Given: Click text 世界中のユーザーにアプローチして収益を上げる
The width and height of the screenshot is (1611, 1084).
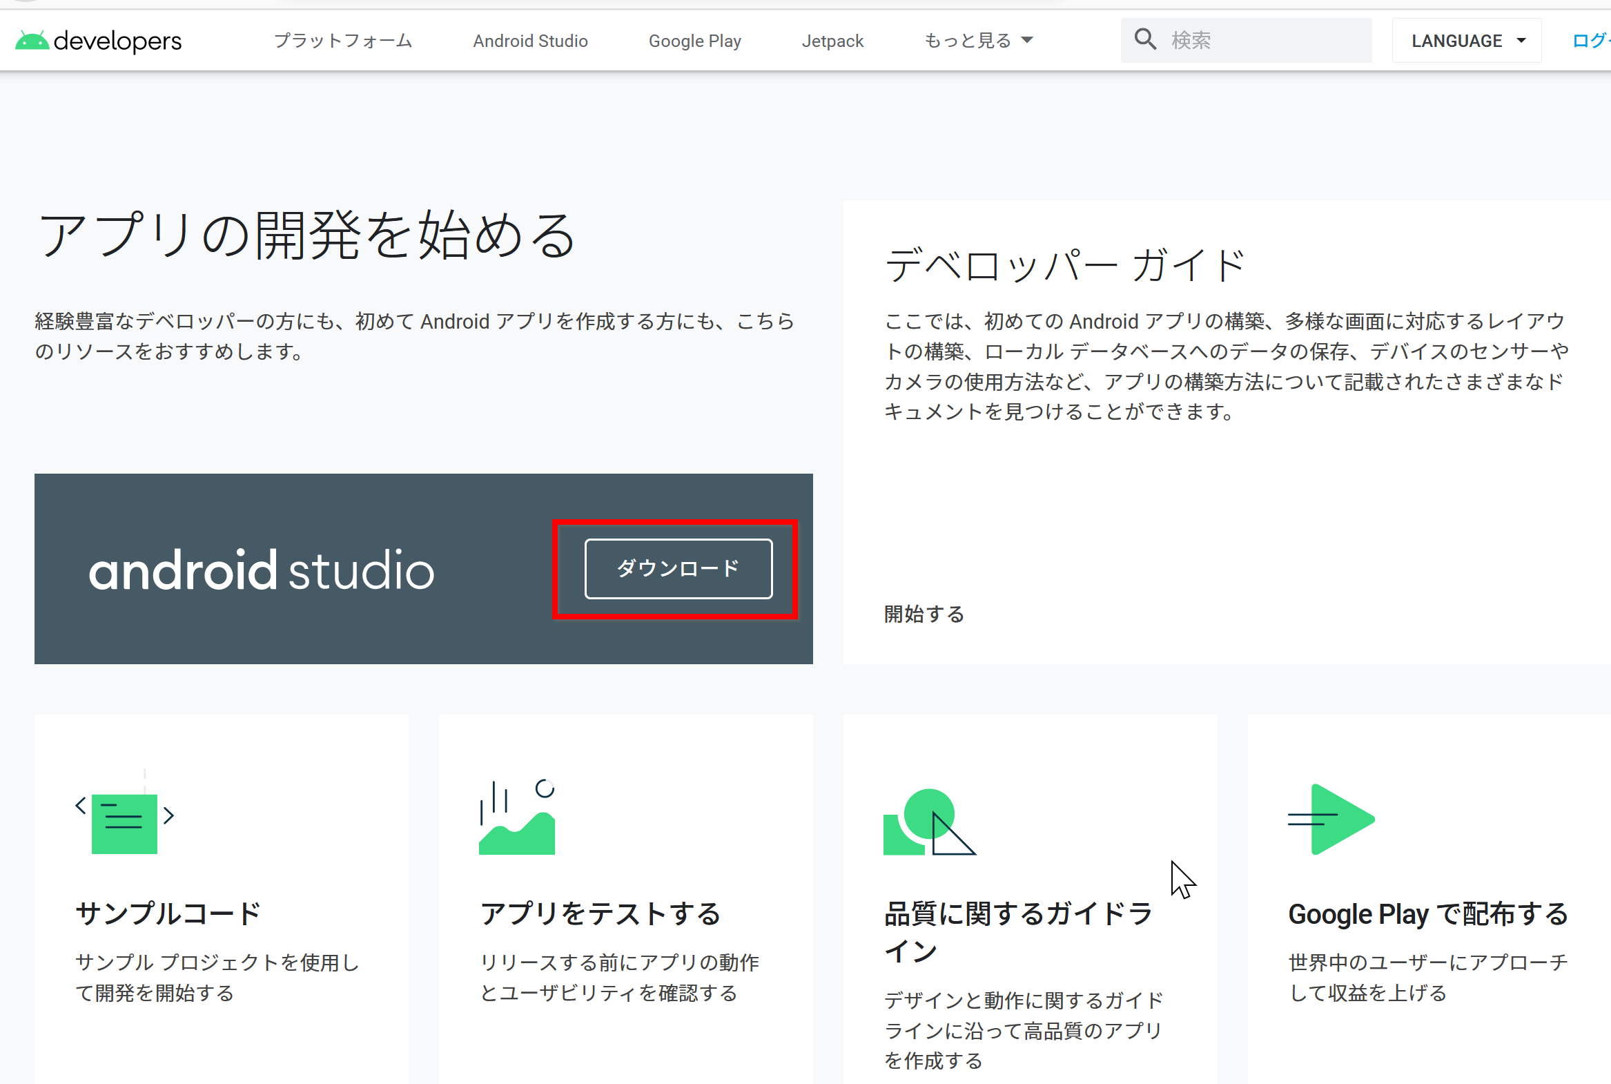Looking at the screenshot, I should (1429, 978).
